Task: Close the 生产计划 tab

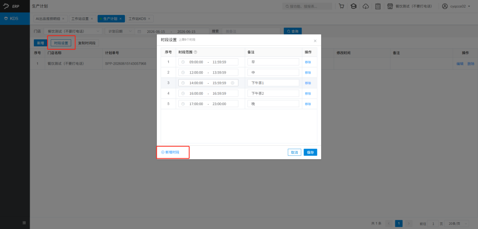Action: 120,19
